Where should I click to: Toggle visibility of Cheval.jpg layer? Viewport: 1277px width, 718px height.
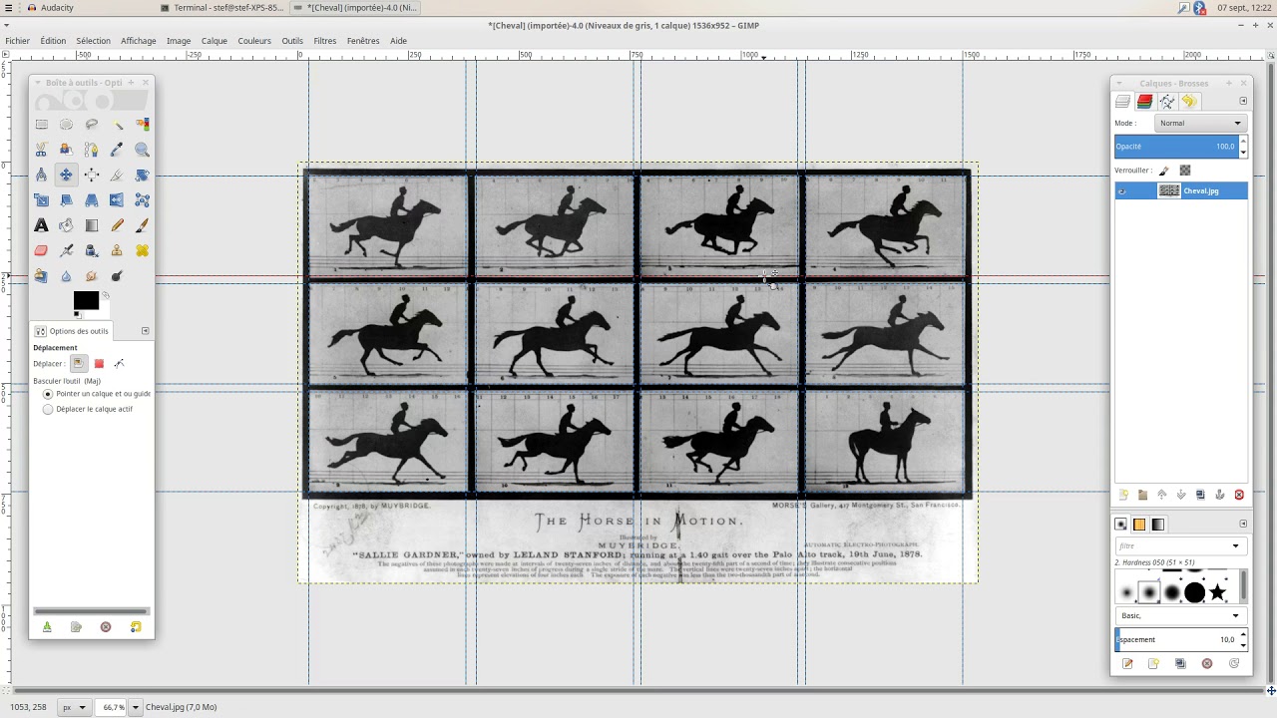point(1123,190)
